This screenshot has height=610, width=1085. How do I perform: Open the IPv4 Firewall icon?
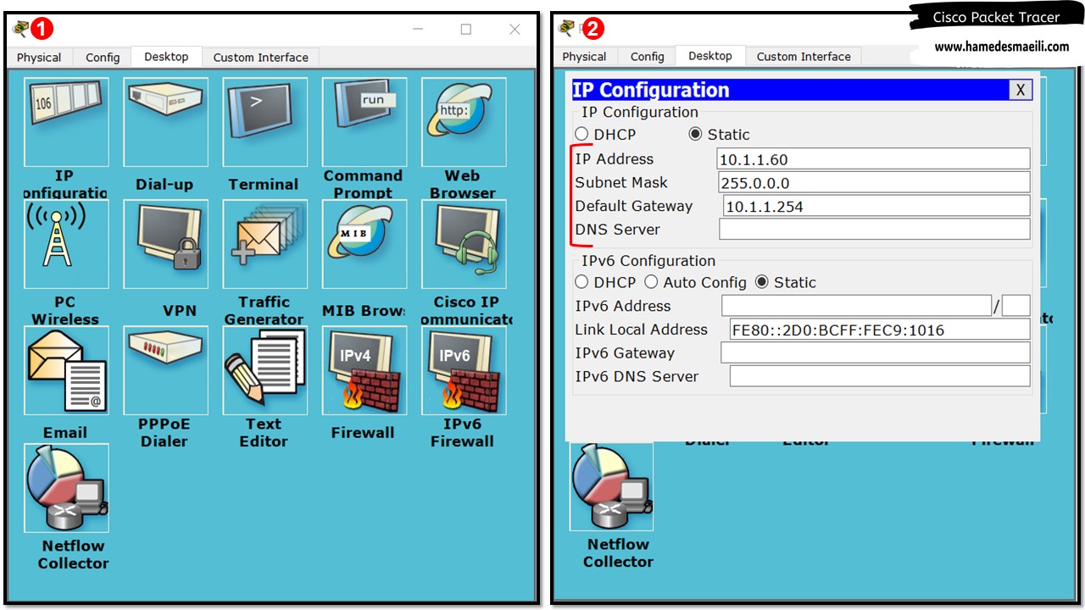click(x=364, y=370)
